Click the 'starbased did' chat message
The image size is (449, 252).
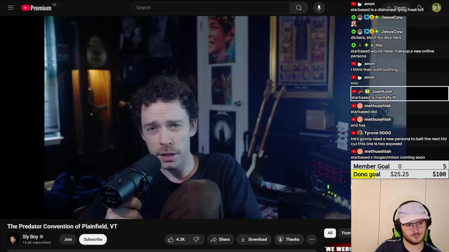click(x=364, y=112)
